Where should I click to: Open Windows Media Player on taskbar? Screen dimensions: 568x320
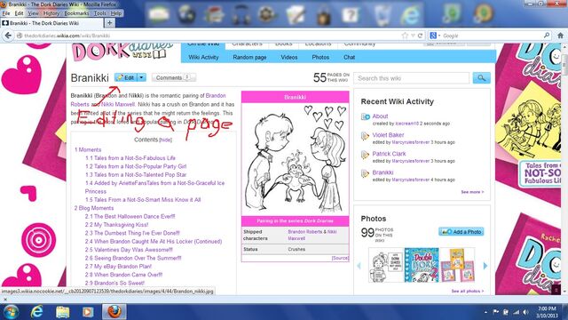tap(88, 312)
